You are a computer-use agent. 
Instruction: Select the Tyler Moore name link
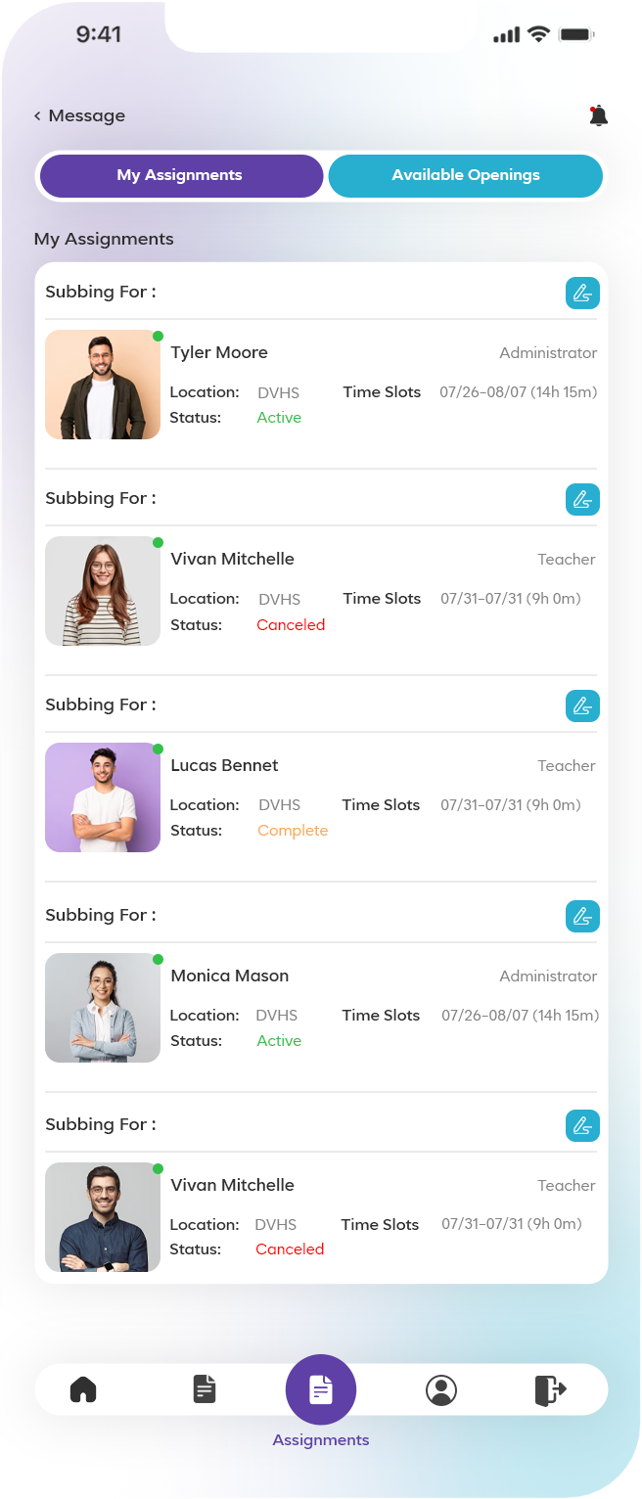[x=219, y=352]
